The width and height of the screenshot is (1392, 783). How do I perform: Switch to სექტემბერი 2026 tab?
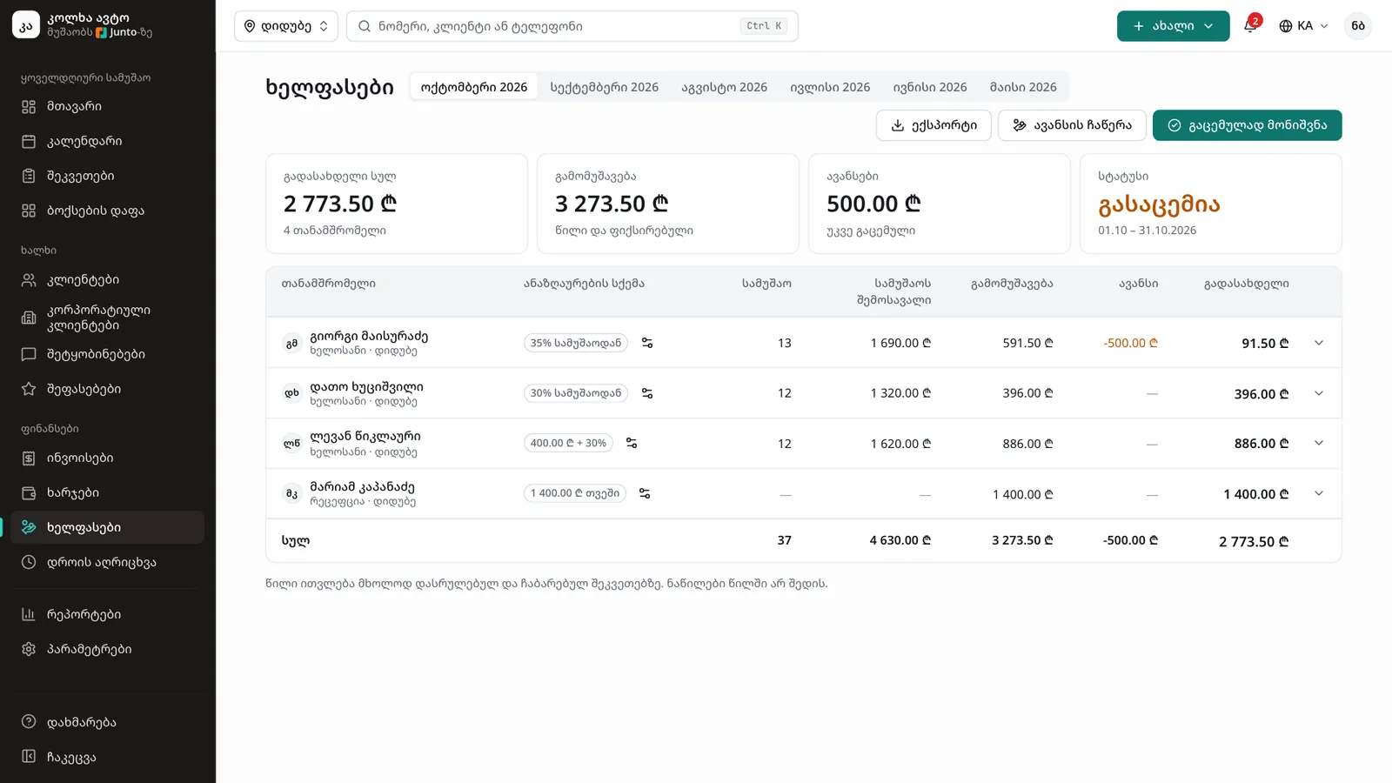(x=604, y=87)
